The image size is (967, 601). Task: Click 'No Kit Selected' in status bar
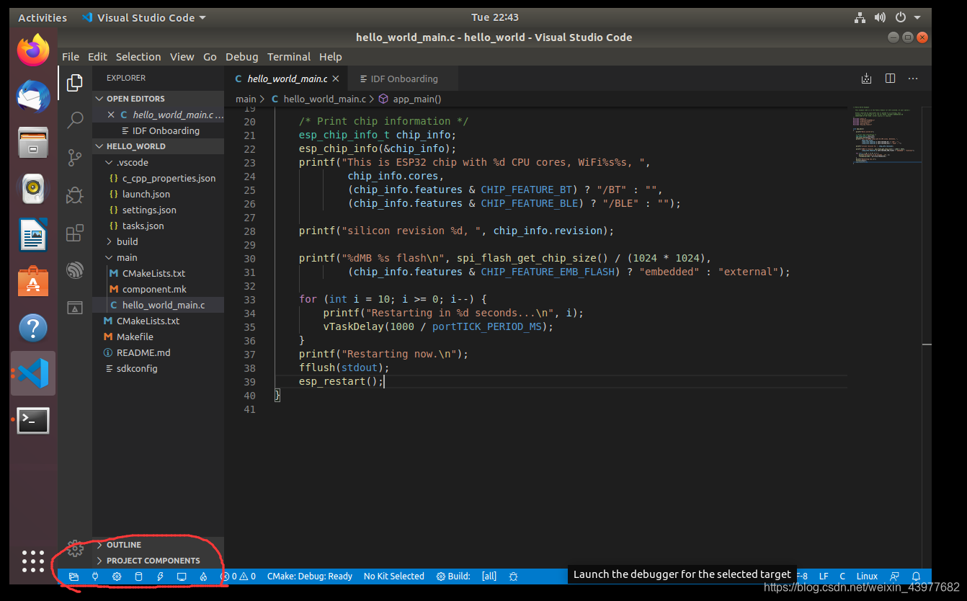point(394,576)
